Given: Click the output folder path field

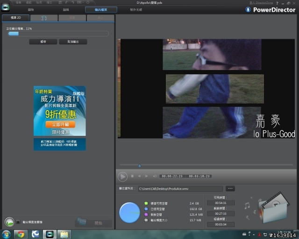Looking at the screenshot, I should (x=180, y=189).
